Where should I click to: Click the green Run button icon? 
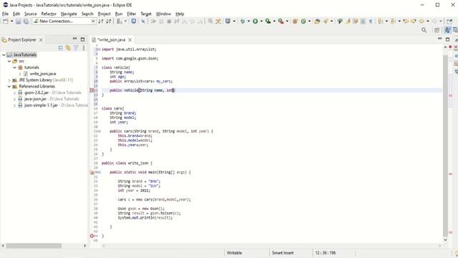point(255,21)
